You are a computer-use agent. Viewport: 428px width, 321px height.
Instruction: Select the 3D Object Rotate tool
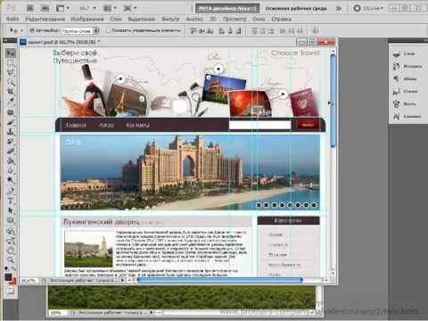point(11,232)
